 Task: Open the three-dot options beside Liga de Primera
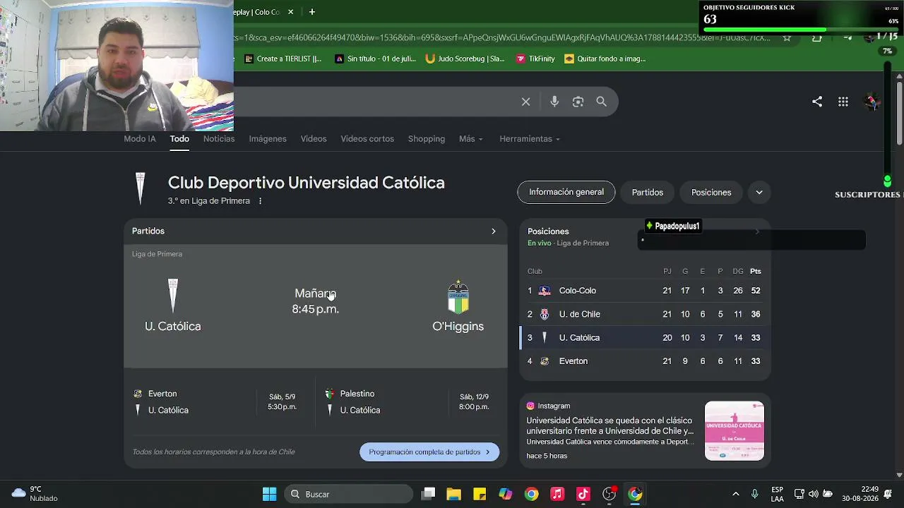[x=260, y=201]
